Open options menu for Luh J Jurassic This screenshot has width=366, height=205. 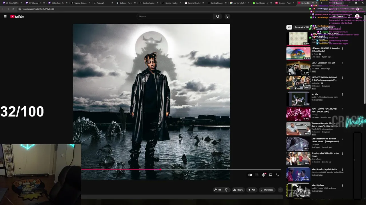coord(343,63)
